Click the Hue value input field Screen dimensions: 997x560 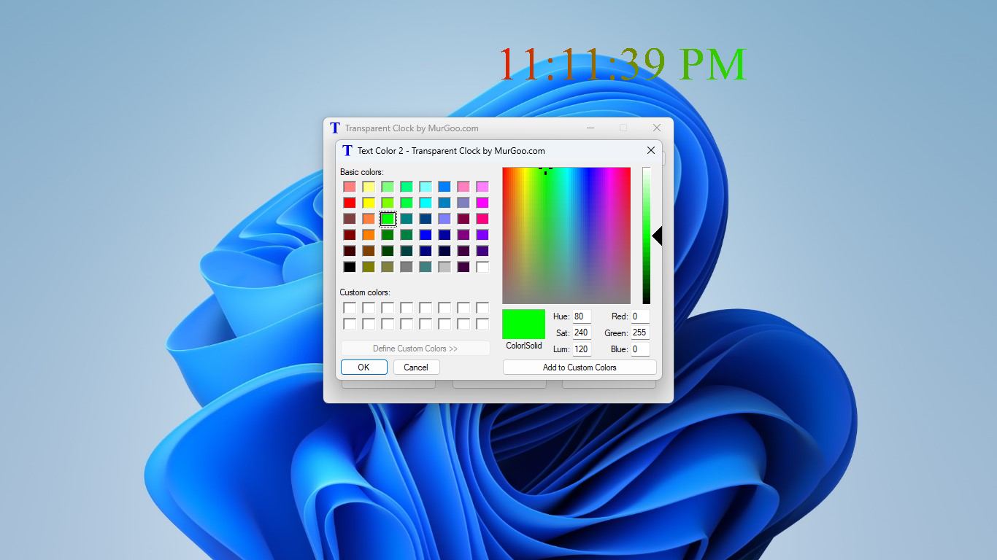[582, 316]
